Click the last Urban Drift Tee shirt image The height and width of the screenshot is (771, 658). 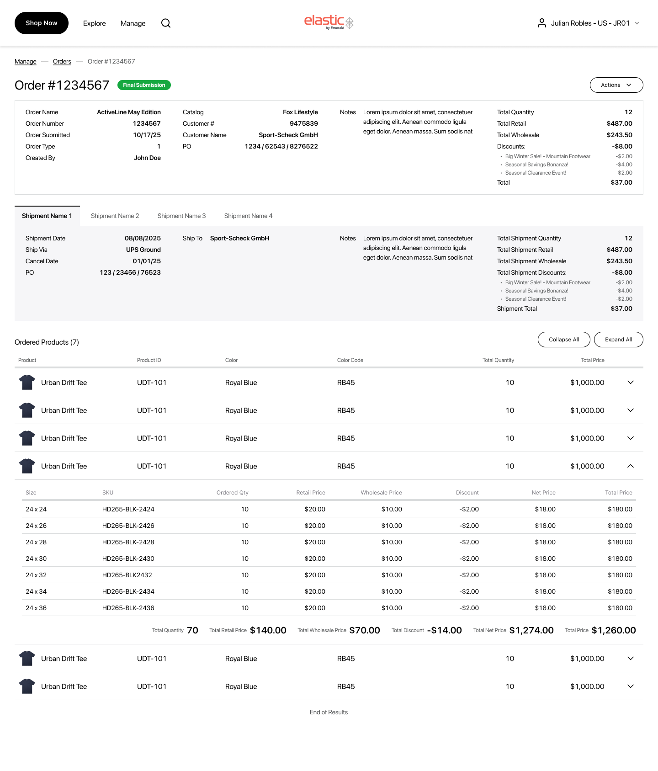[x=27, y=686]
